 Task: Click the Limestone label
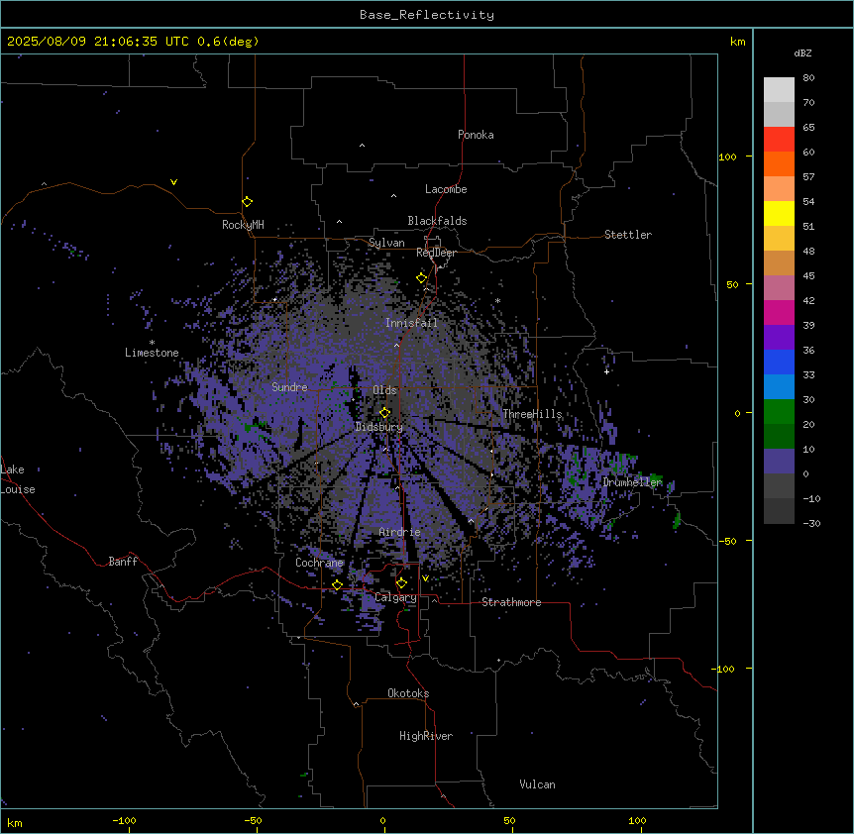[x=152, y=353]
